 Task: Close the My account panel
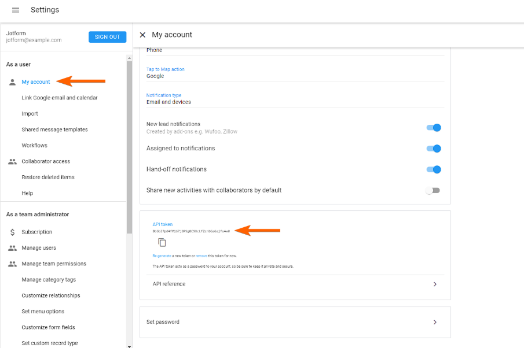142,35
